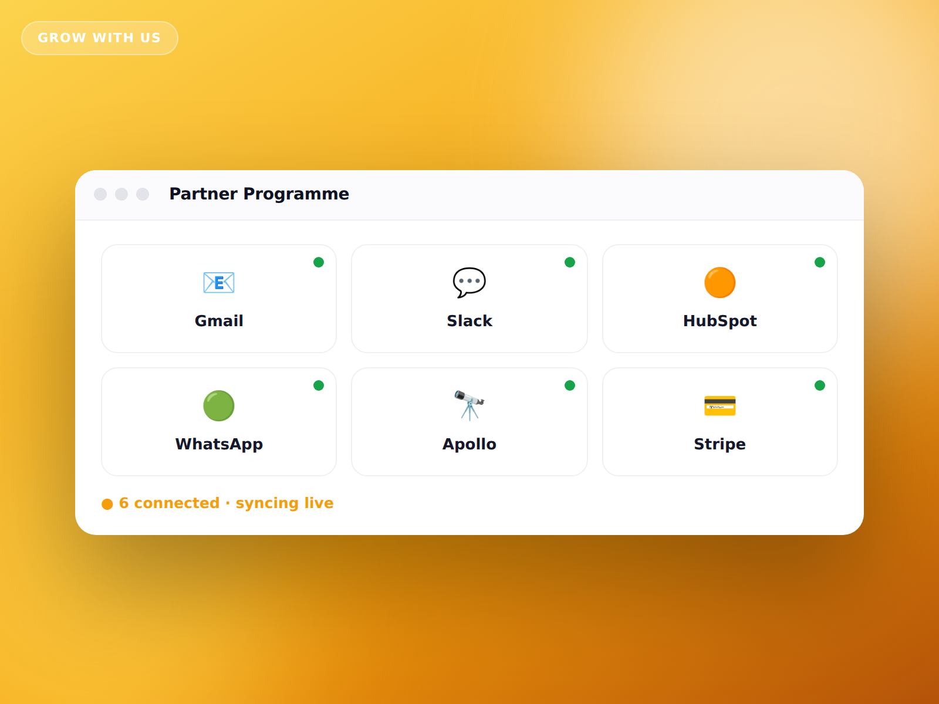Click the Grow With Us pill button

click(100, 38)
